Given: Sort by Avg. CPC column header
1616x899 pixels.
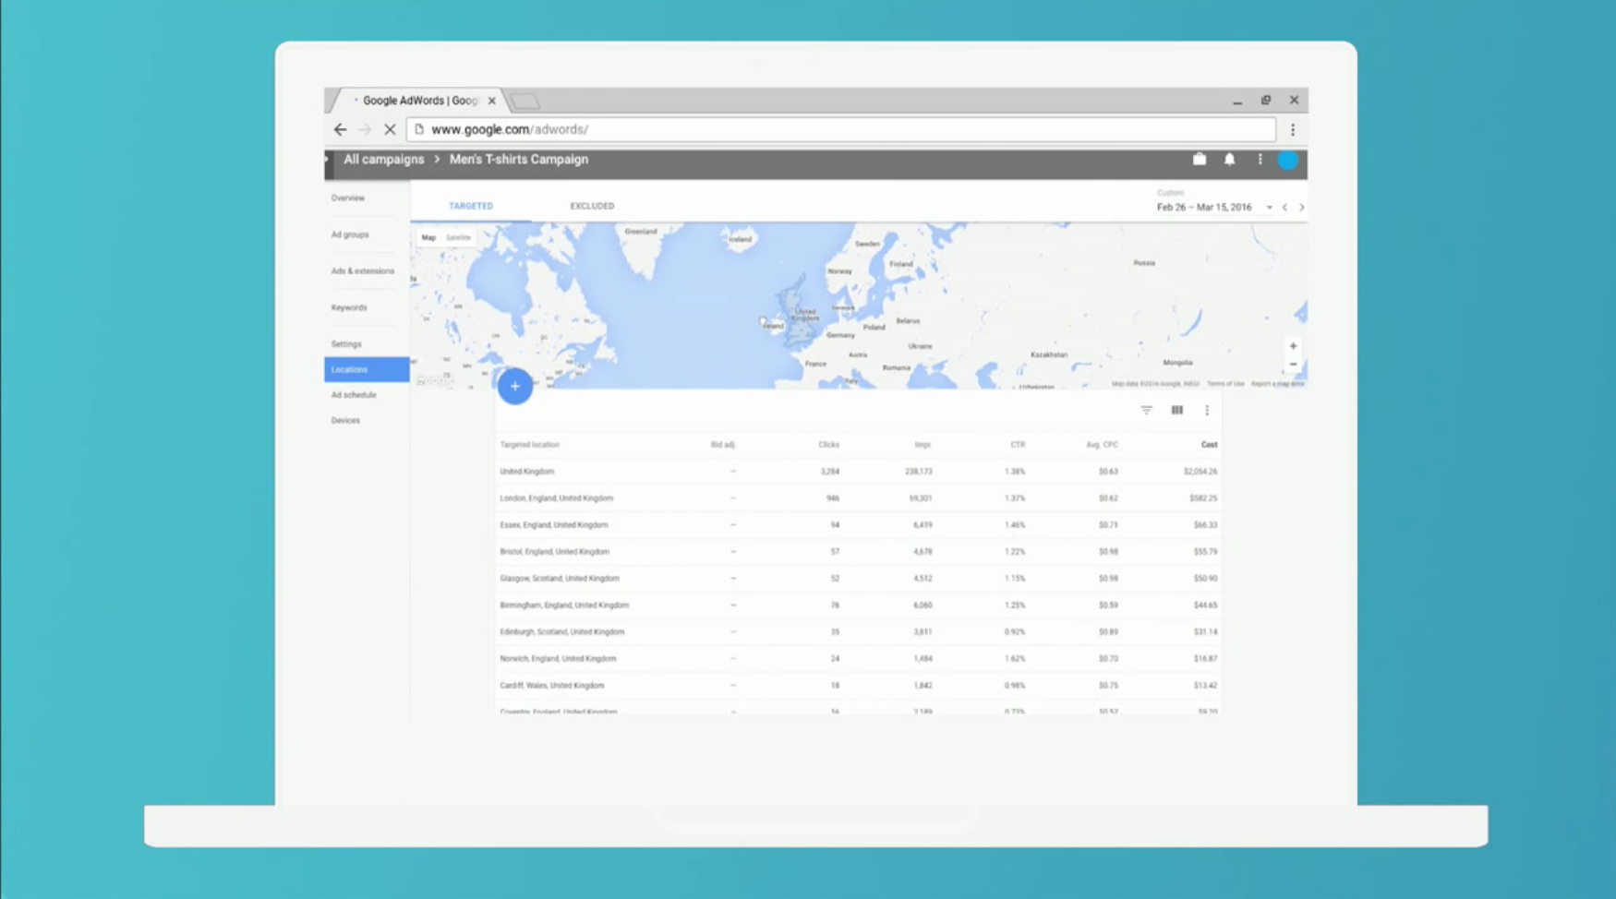Looking at the screenshot, I should (x=1102, y=445).
